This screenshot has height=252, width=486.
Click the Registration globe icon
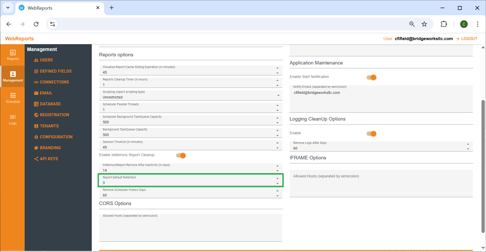36,115
